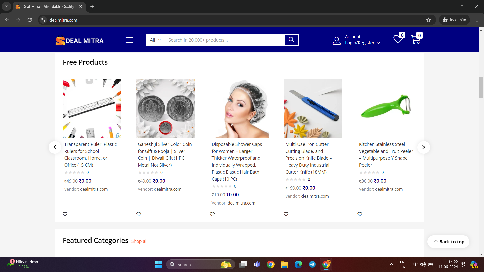The image size is (484, 272).
Task: Show next free products with right arrow
Action: pos(423,147)
